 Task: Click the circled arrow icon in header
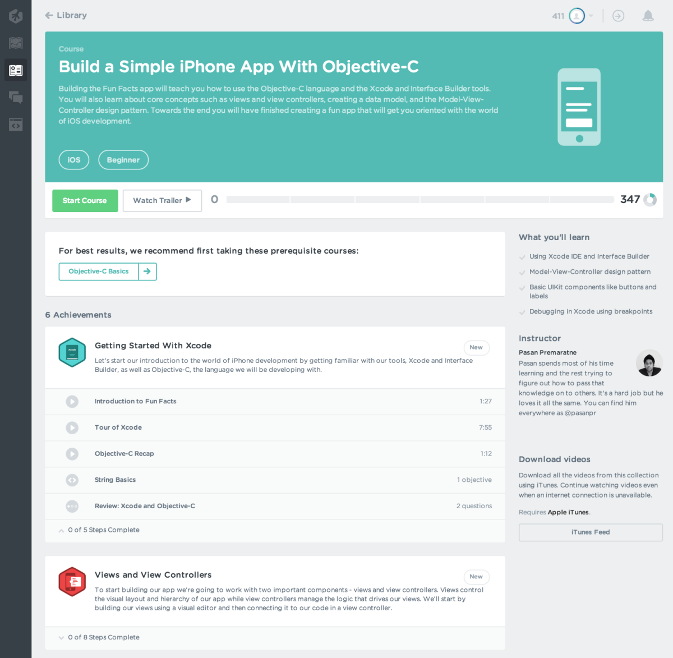[x=618, y=16]
